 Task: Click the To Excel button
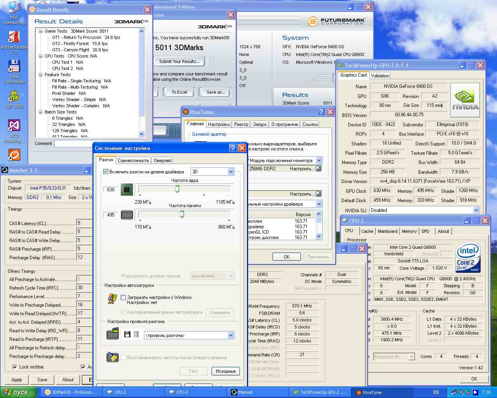179,92
